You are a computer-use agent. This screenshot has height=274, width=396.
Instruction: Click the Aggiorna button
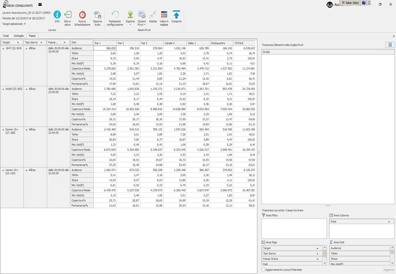(389, 270)
